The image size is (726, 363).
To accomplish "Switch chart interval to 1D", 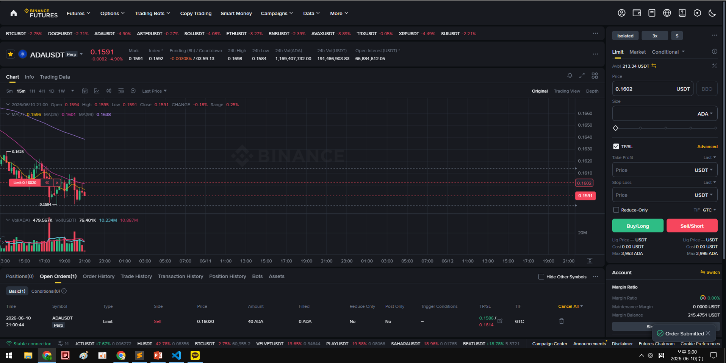I will 52,91.
